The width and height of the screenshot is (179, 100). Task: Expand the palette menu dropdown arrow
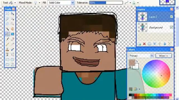coord(140,89)
